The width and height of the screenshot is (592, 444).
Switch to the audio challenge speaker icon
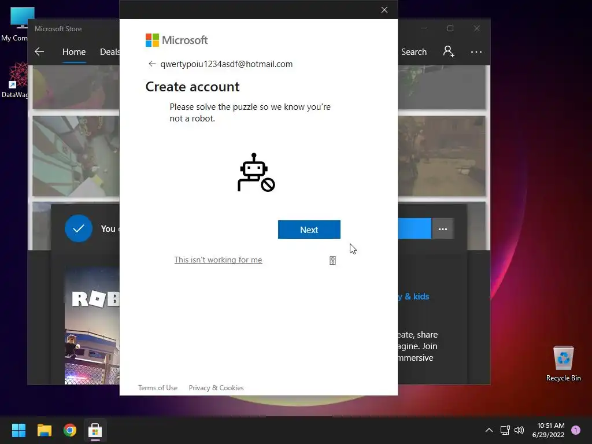tap(332, 261)
